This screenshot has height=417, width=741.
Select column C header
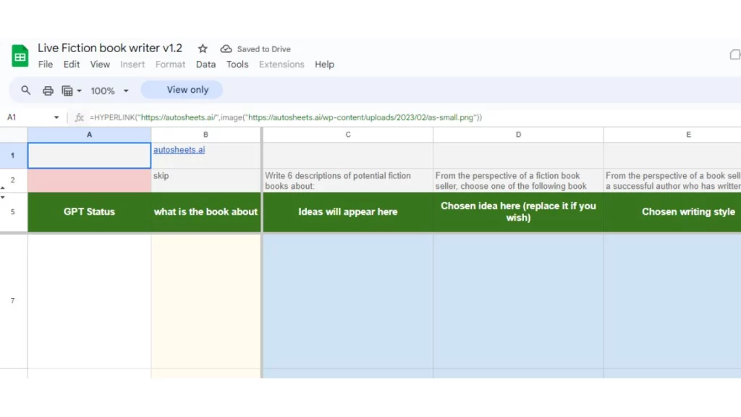tap(348, 134)
